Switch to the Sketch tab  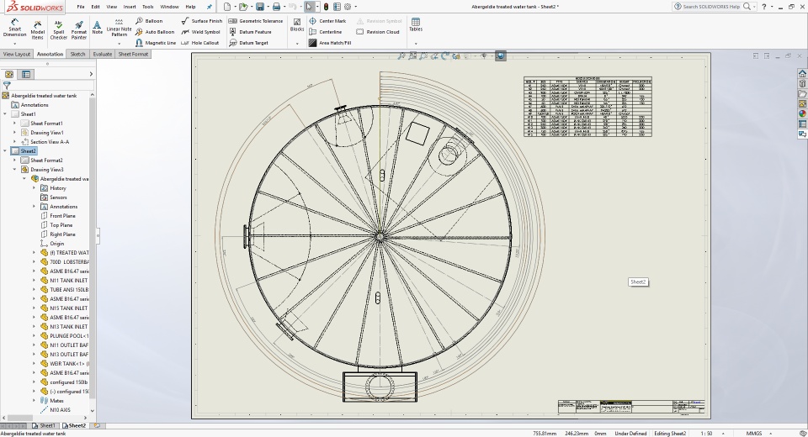pyautogui.click(x=77, y=54)
